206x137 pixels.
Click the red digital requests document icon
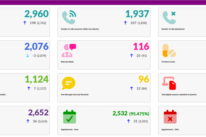(169, 83)
